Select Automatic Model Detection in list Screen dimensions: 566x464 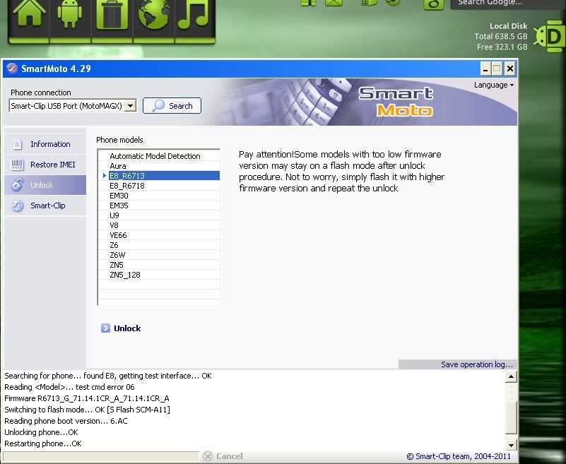155,156
